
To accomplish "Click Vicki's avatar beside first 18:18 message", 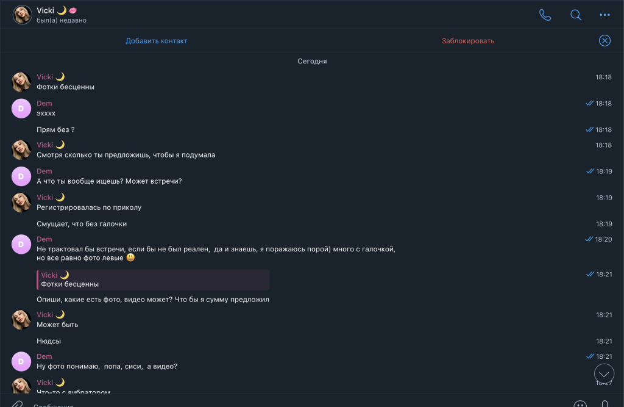I will click(x=22, y=82).
